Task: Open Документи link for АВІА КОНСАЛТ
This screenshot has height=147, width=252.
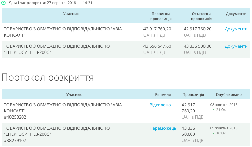Action: 236,29
